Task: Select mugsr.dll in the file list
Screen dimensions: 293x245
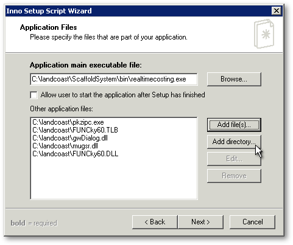Action: coord(65,146)
